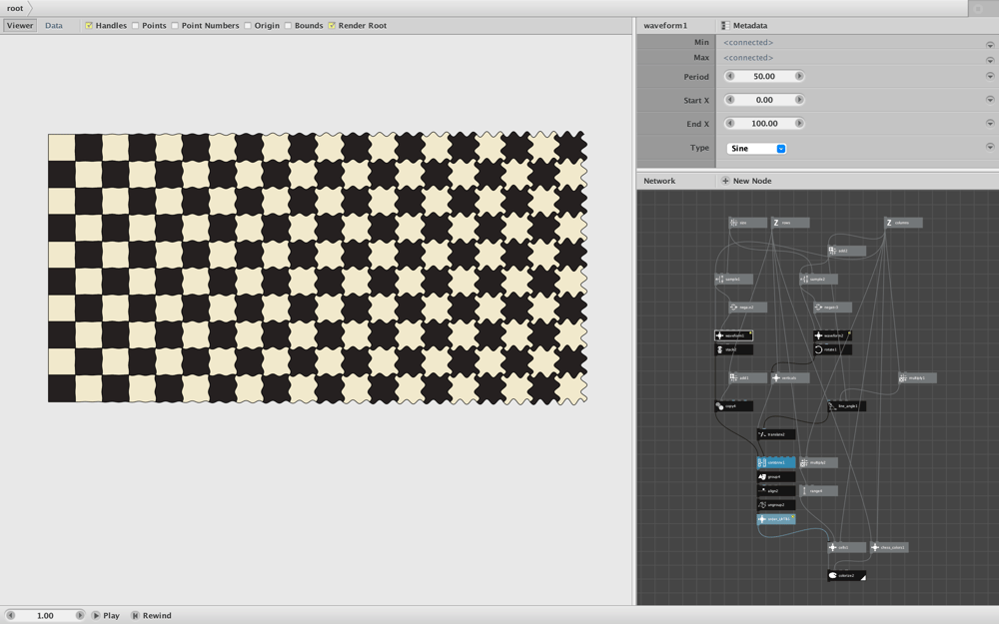Click the Start X value field 0.00
Viewport: 999px width, 624px height.
point(764,100)
